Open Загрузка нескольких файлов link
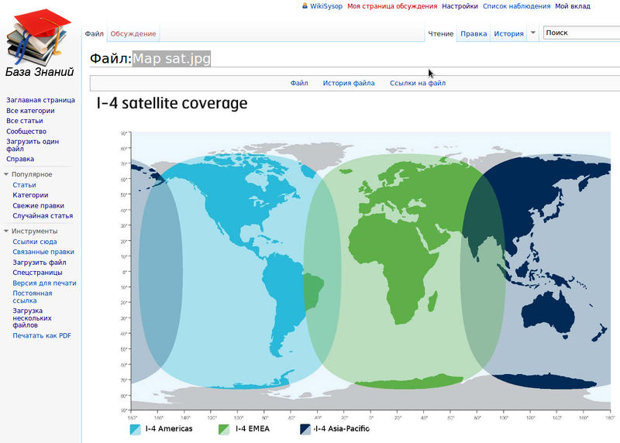The width and height of the screenshot is (620, 443). [32, 318]
